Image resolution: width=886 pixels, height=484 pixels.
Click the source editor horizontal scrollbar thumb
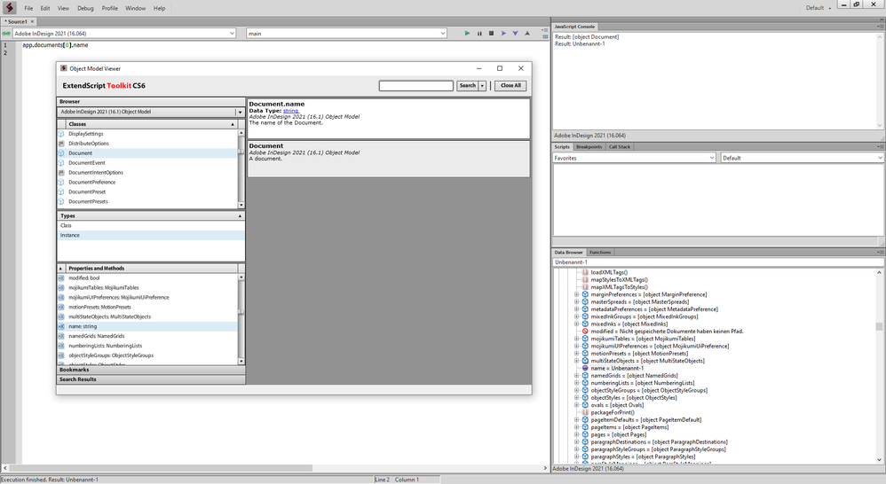point(161,468)
